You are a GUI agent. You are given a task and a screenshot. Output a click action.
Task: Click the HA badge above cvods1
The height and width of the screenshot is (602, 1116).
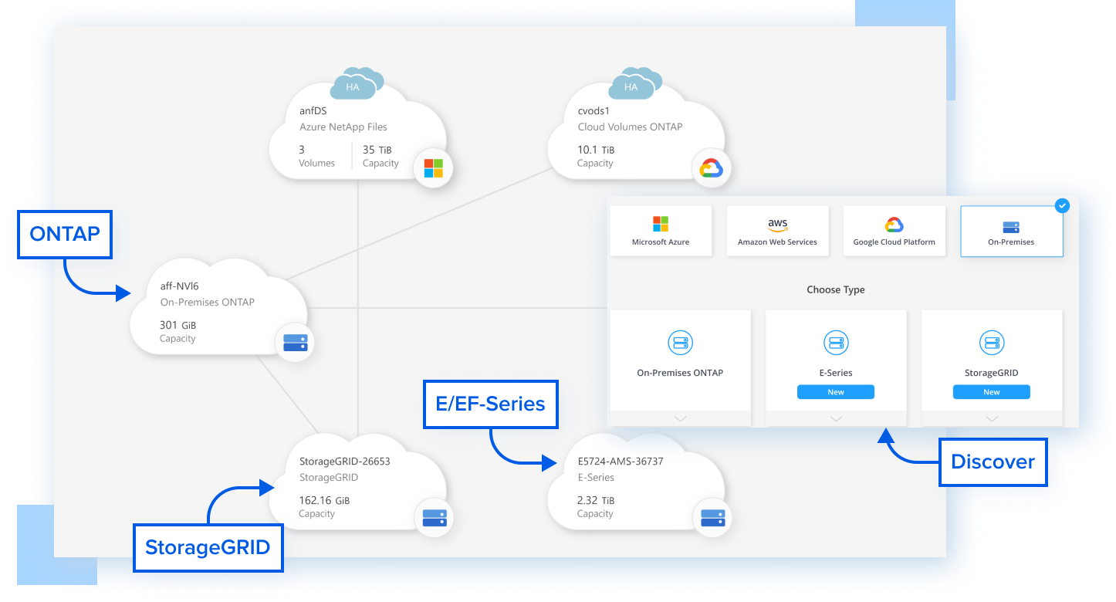(x=631, y=87)
